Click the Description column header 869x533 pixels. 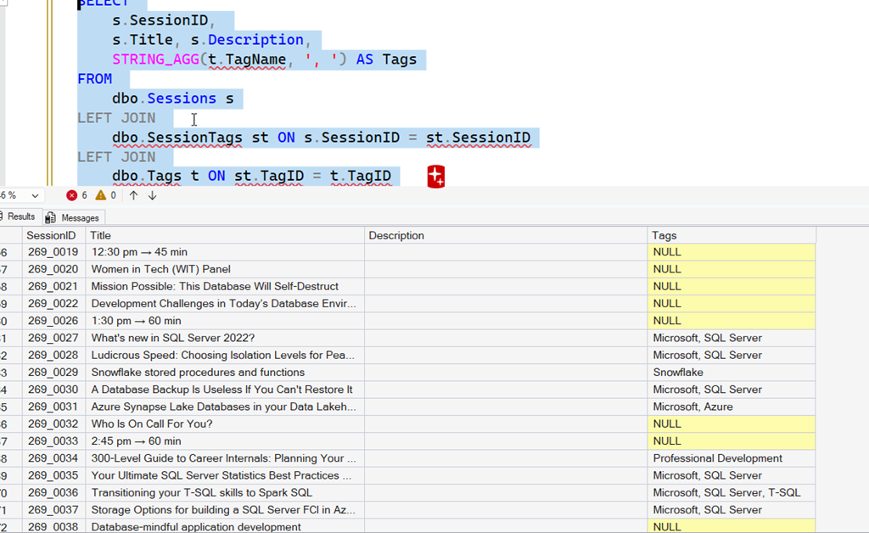396,235
